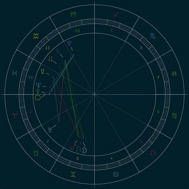Image resolution: width=189 pixels, height=189 pixels.
Task: Select the Libra scales glyph
Action: tap(174, 73)
